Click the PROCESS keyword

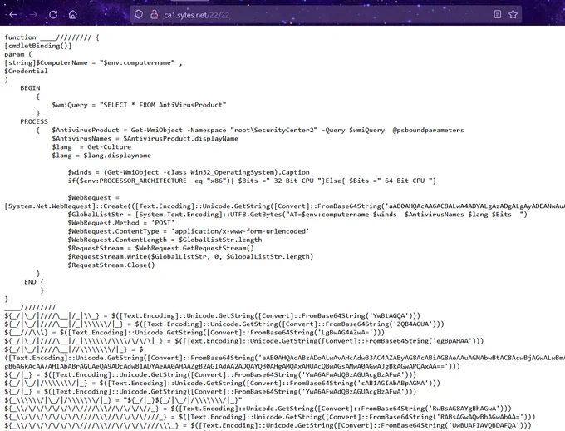tap(34, 121)
